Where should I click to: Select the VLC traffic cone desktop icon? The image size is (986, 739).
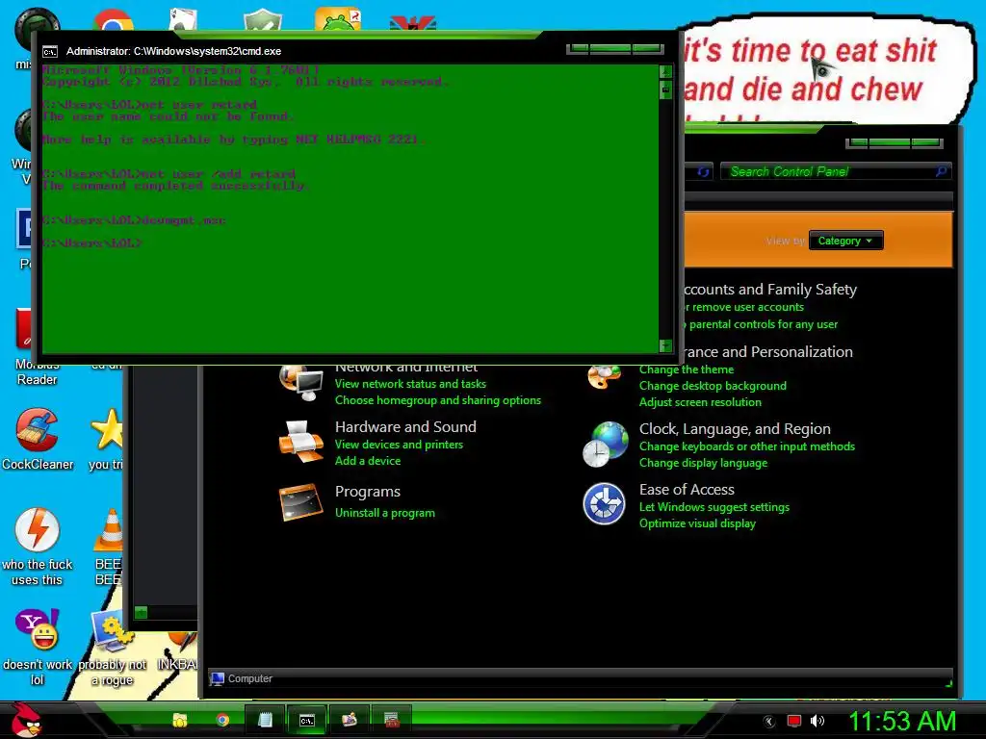click(x=108, y=530)
